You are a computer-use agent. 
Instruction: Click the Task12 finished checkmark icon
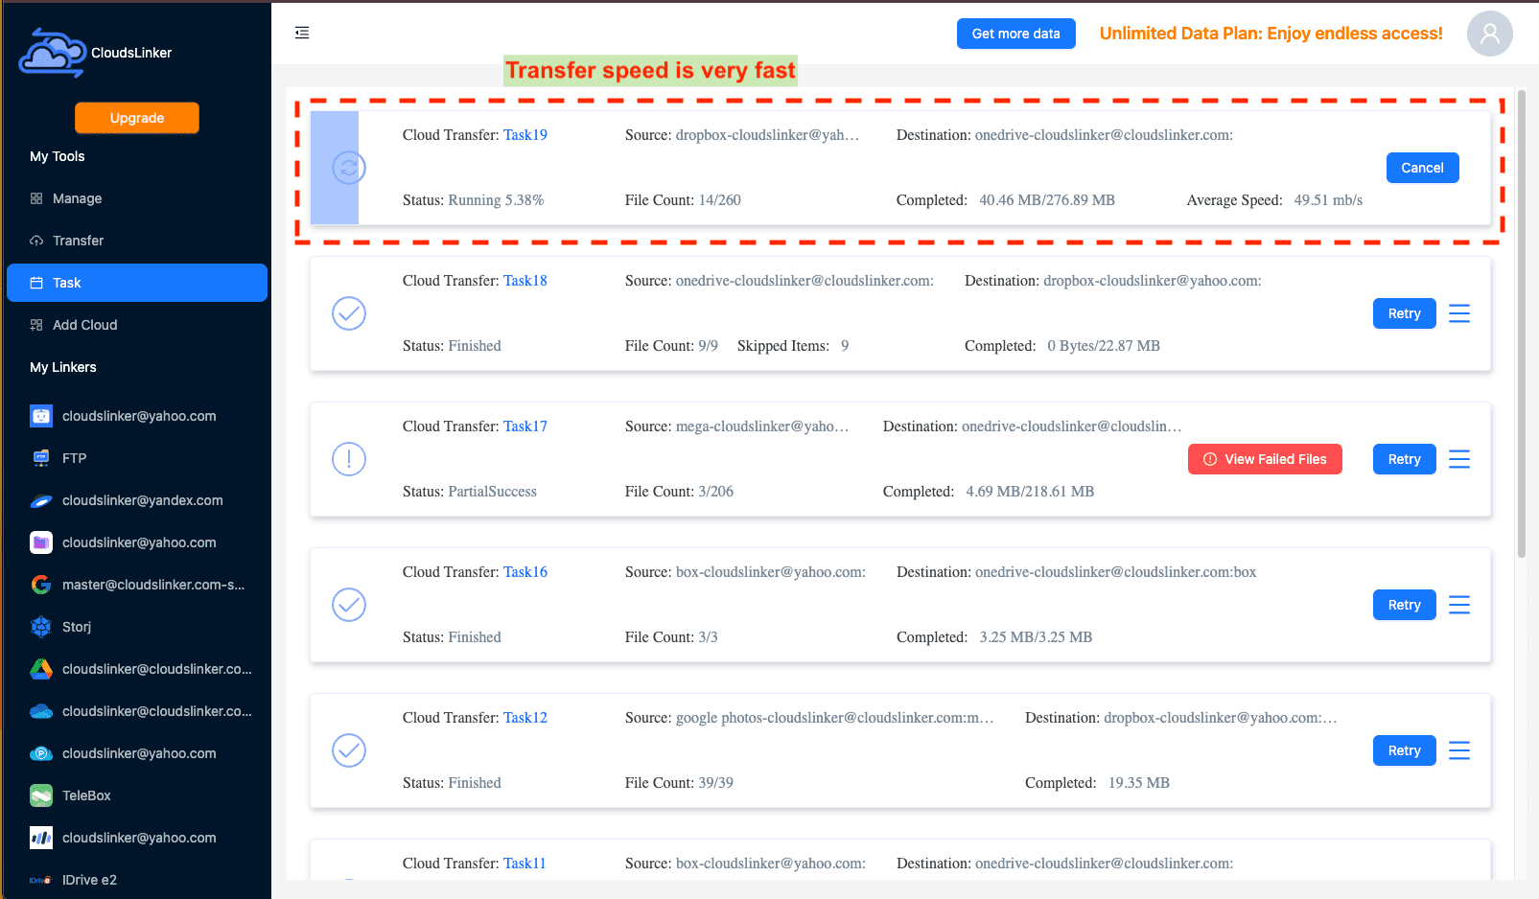(x=349, y=750)
